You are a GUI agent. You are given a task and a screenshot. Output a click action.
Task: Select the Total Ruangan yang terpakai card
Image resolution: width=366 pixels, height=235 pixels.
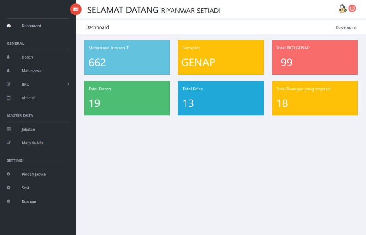tap(315, 98)
